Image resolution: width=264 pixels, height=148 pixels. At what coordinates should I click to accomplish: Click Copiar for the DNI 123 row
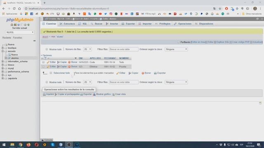[x=62, y=67]
